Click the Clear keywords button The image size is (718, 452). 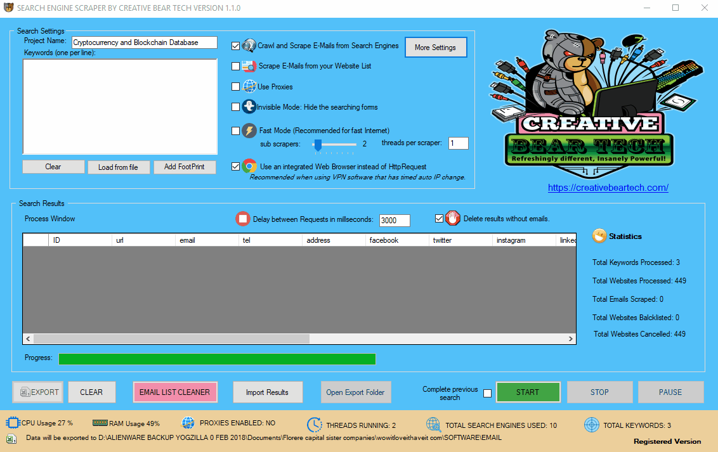53,167
